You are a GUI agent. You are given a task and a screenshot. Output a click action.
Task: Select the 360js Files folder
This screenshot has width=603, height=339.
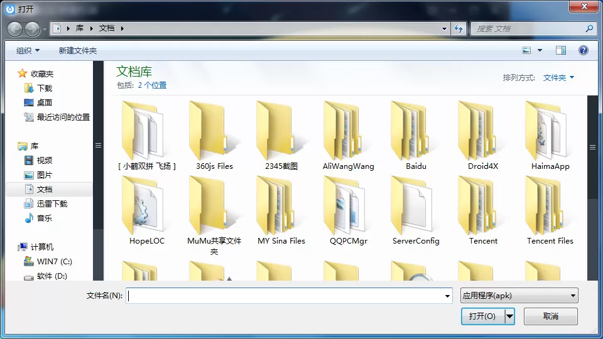(x=214, y=136)
